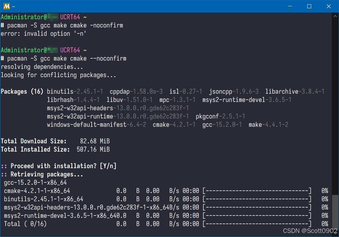Click the '82.68 MiB' value
The height and width of the screenshot is (237, 339).
coord(95,141)
